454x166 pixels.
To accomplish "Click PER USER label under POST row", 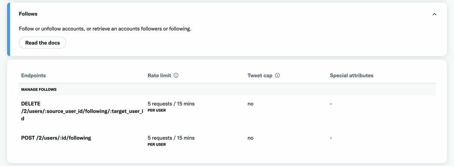I will click(x=157, y=144).
